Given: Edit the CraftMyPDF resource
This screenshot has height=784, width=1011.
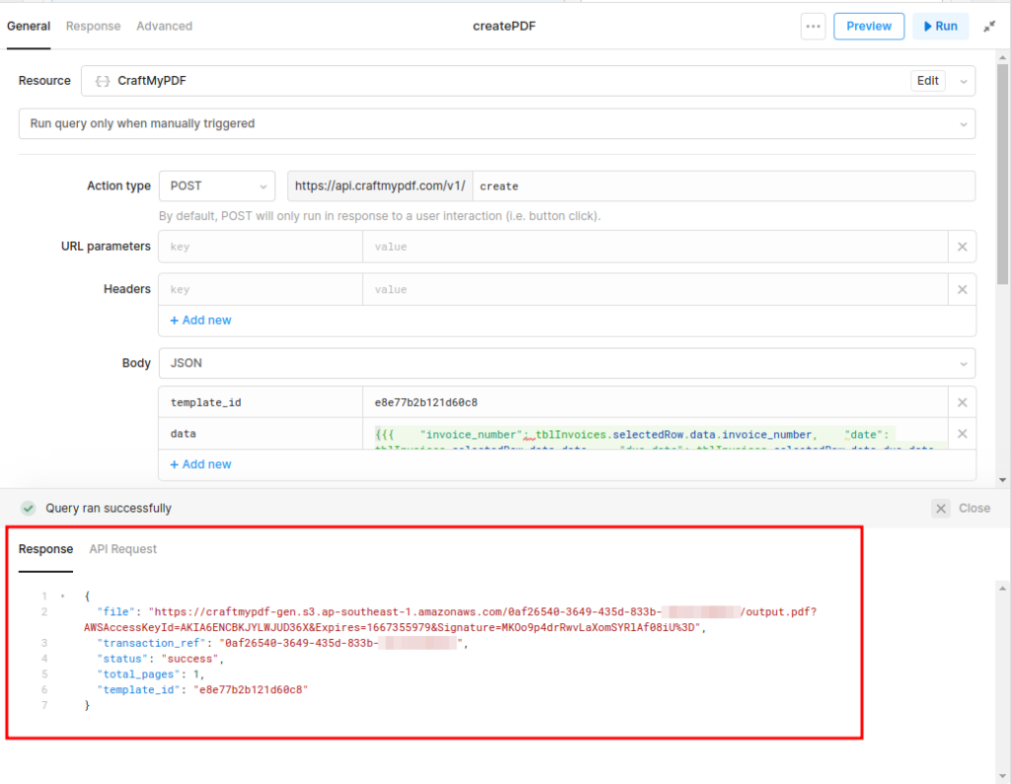Looking at the screenshot, I should pyautogui.click(x=927, y=81).
